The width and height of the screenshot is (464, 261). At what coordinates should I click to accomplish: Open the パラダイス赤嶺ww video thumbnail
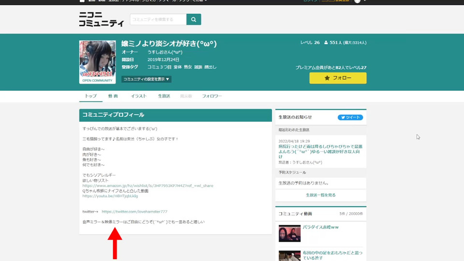point(290,233)
